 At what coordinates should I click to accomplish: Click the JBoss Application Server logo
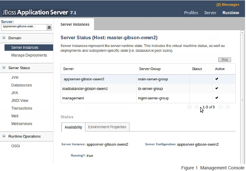(x=36, y=13)
